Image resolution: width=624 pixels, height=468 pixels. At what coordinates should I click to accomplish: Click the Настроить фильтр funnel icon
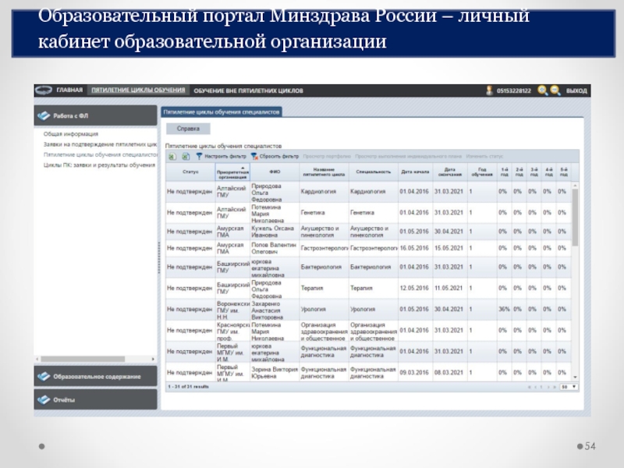200,156
